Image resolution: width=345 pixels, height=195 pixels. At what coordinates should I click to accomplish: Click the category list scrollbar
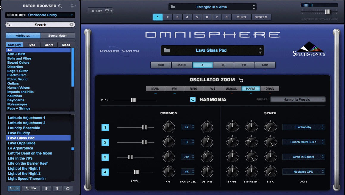tap(73, 67)
